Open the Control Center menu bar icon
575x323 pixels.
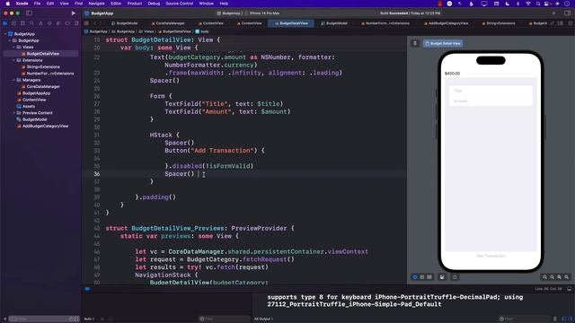(547, 4)
